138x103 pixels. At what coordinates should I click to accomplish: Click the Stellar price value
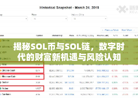point(69,83)
